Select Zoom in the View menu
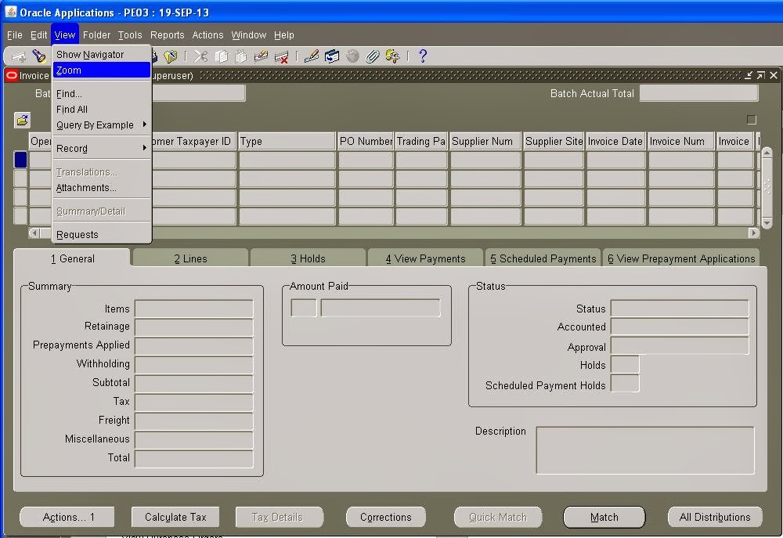 click(101, 70)
